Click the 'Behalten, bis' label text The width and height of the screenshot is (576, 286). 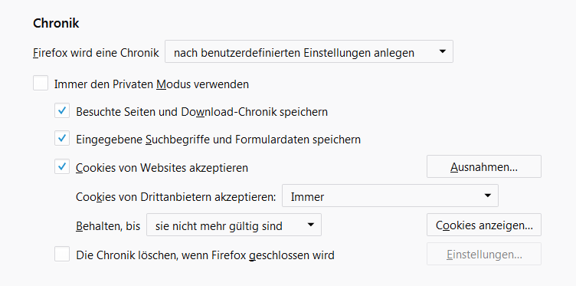[108, 225]
